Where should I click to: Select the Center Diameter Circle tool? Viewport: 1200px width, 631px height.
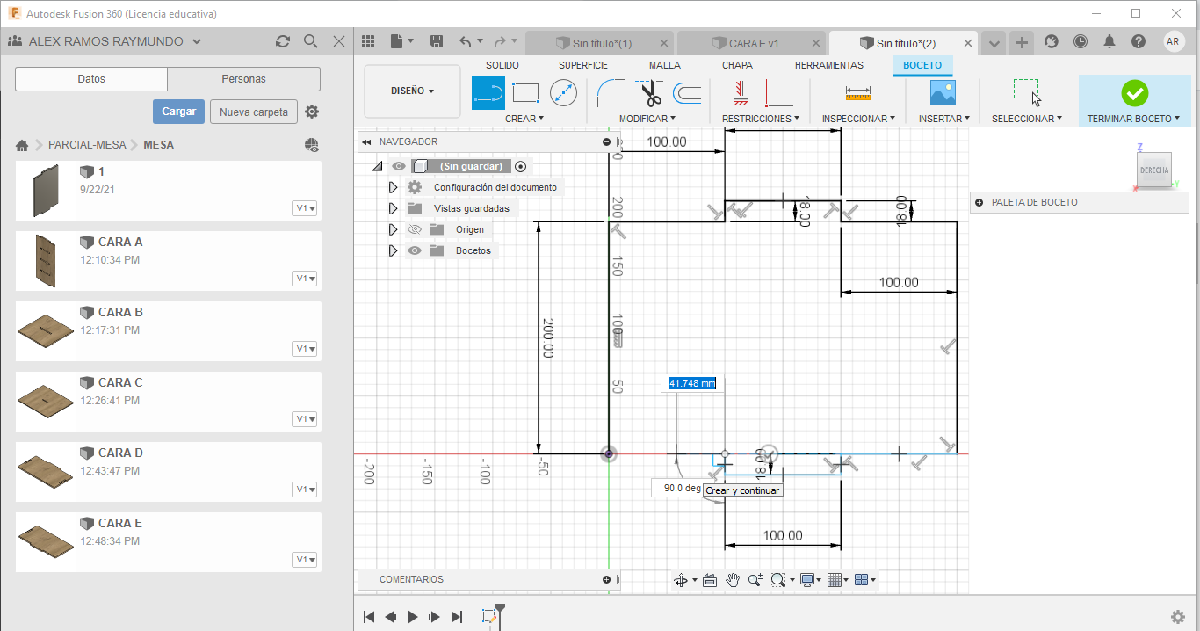(x=563, y=92)
